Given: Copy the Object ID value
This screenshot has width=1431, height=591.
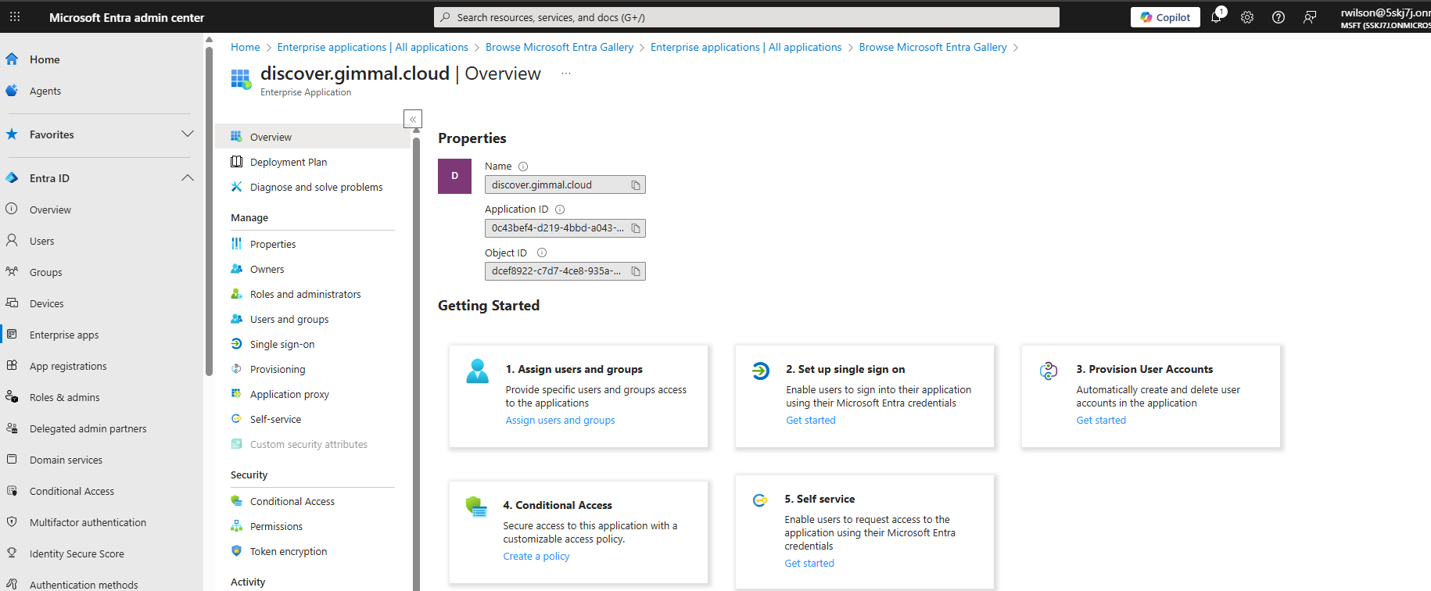Looking at the screenshot, I should pos(636,271).
